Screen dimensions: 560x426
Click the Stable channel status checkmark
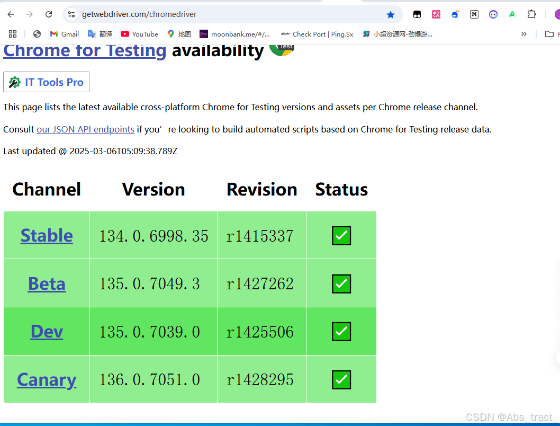(341, 235)
